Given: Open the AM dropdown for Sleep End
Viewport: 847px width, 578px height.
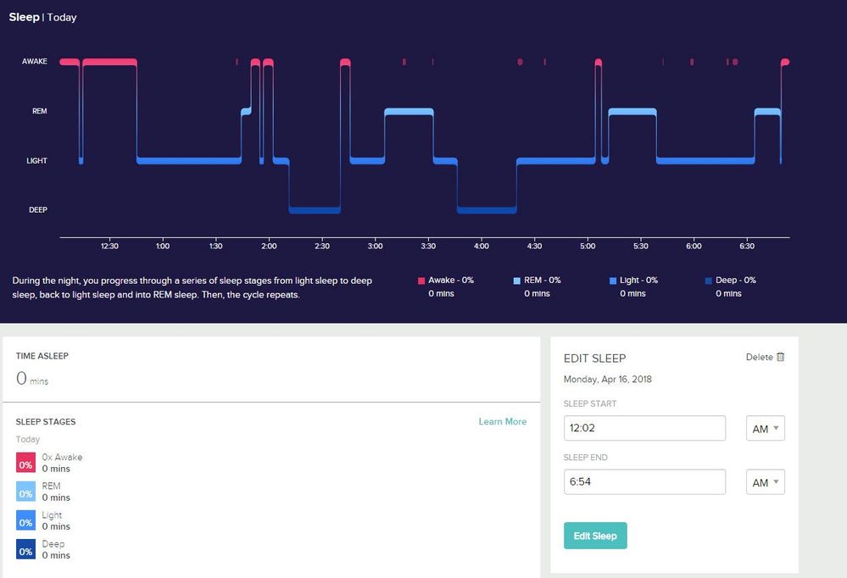Looking at the screenshot, I should point(766,482).
